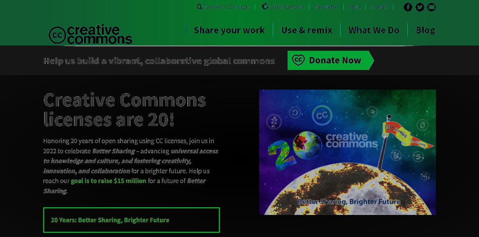
Task: Click the 20th anniversary moon artwork image
Action: point(348,152)
